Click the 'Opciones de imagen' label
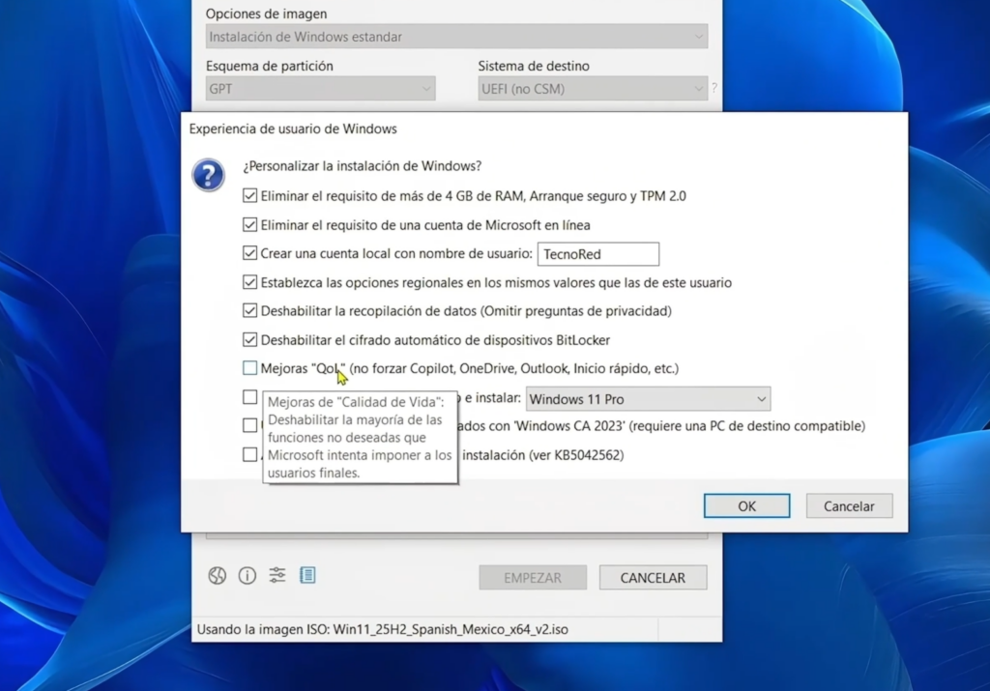This screenshot has height=691, width=990. click(267, 14)
